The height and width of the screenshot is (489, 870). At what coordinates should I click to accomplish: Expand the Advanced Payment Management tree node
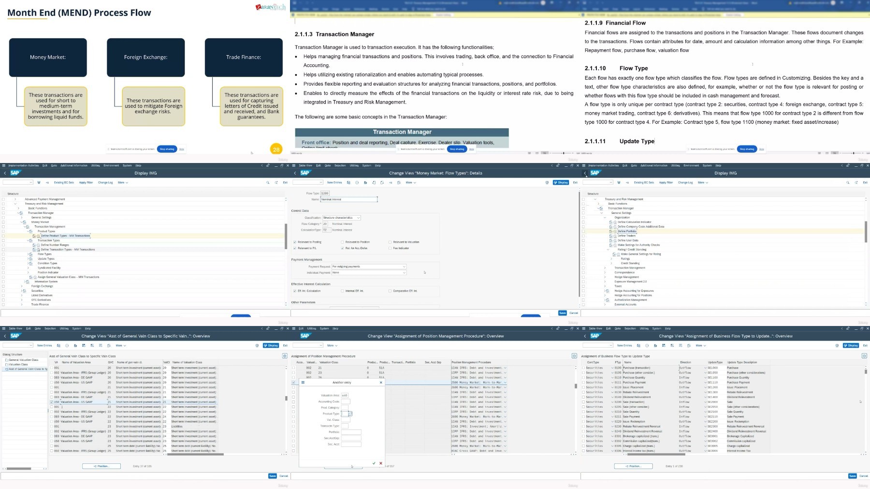15,199
